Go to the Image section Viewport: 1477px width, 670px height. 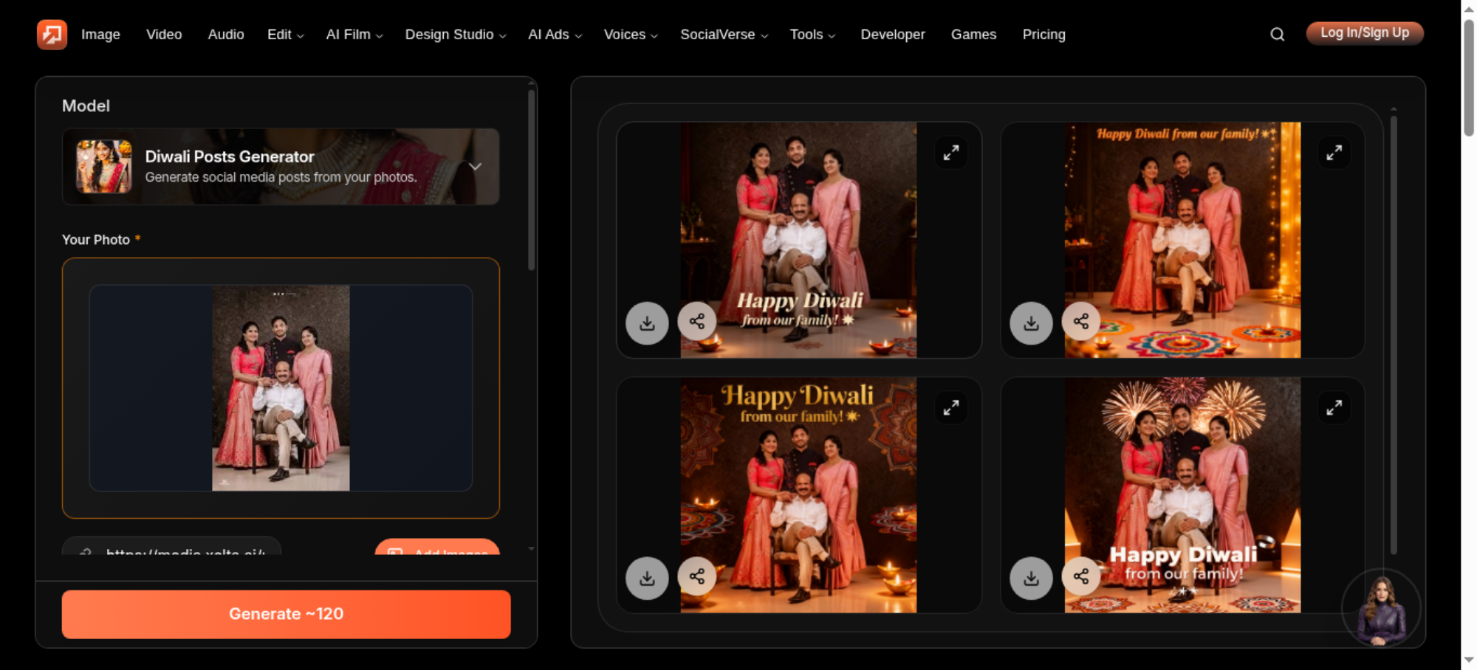[100, 35]
